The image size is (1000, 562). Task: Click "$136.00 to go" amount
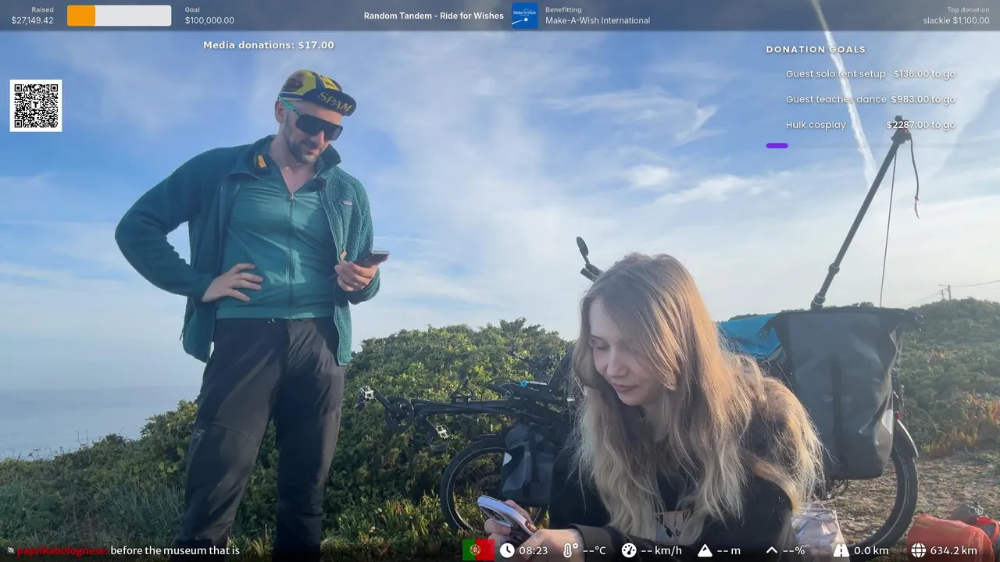pos(924,74)
